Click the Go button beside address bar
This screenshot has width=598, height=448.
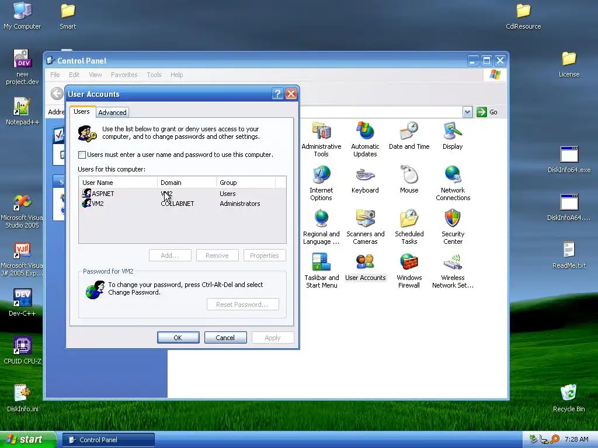click(x=487, y=112)
